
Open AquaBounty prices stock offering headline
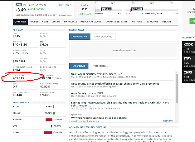pyautogui.click(x=115, y=84)
